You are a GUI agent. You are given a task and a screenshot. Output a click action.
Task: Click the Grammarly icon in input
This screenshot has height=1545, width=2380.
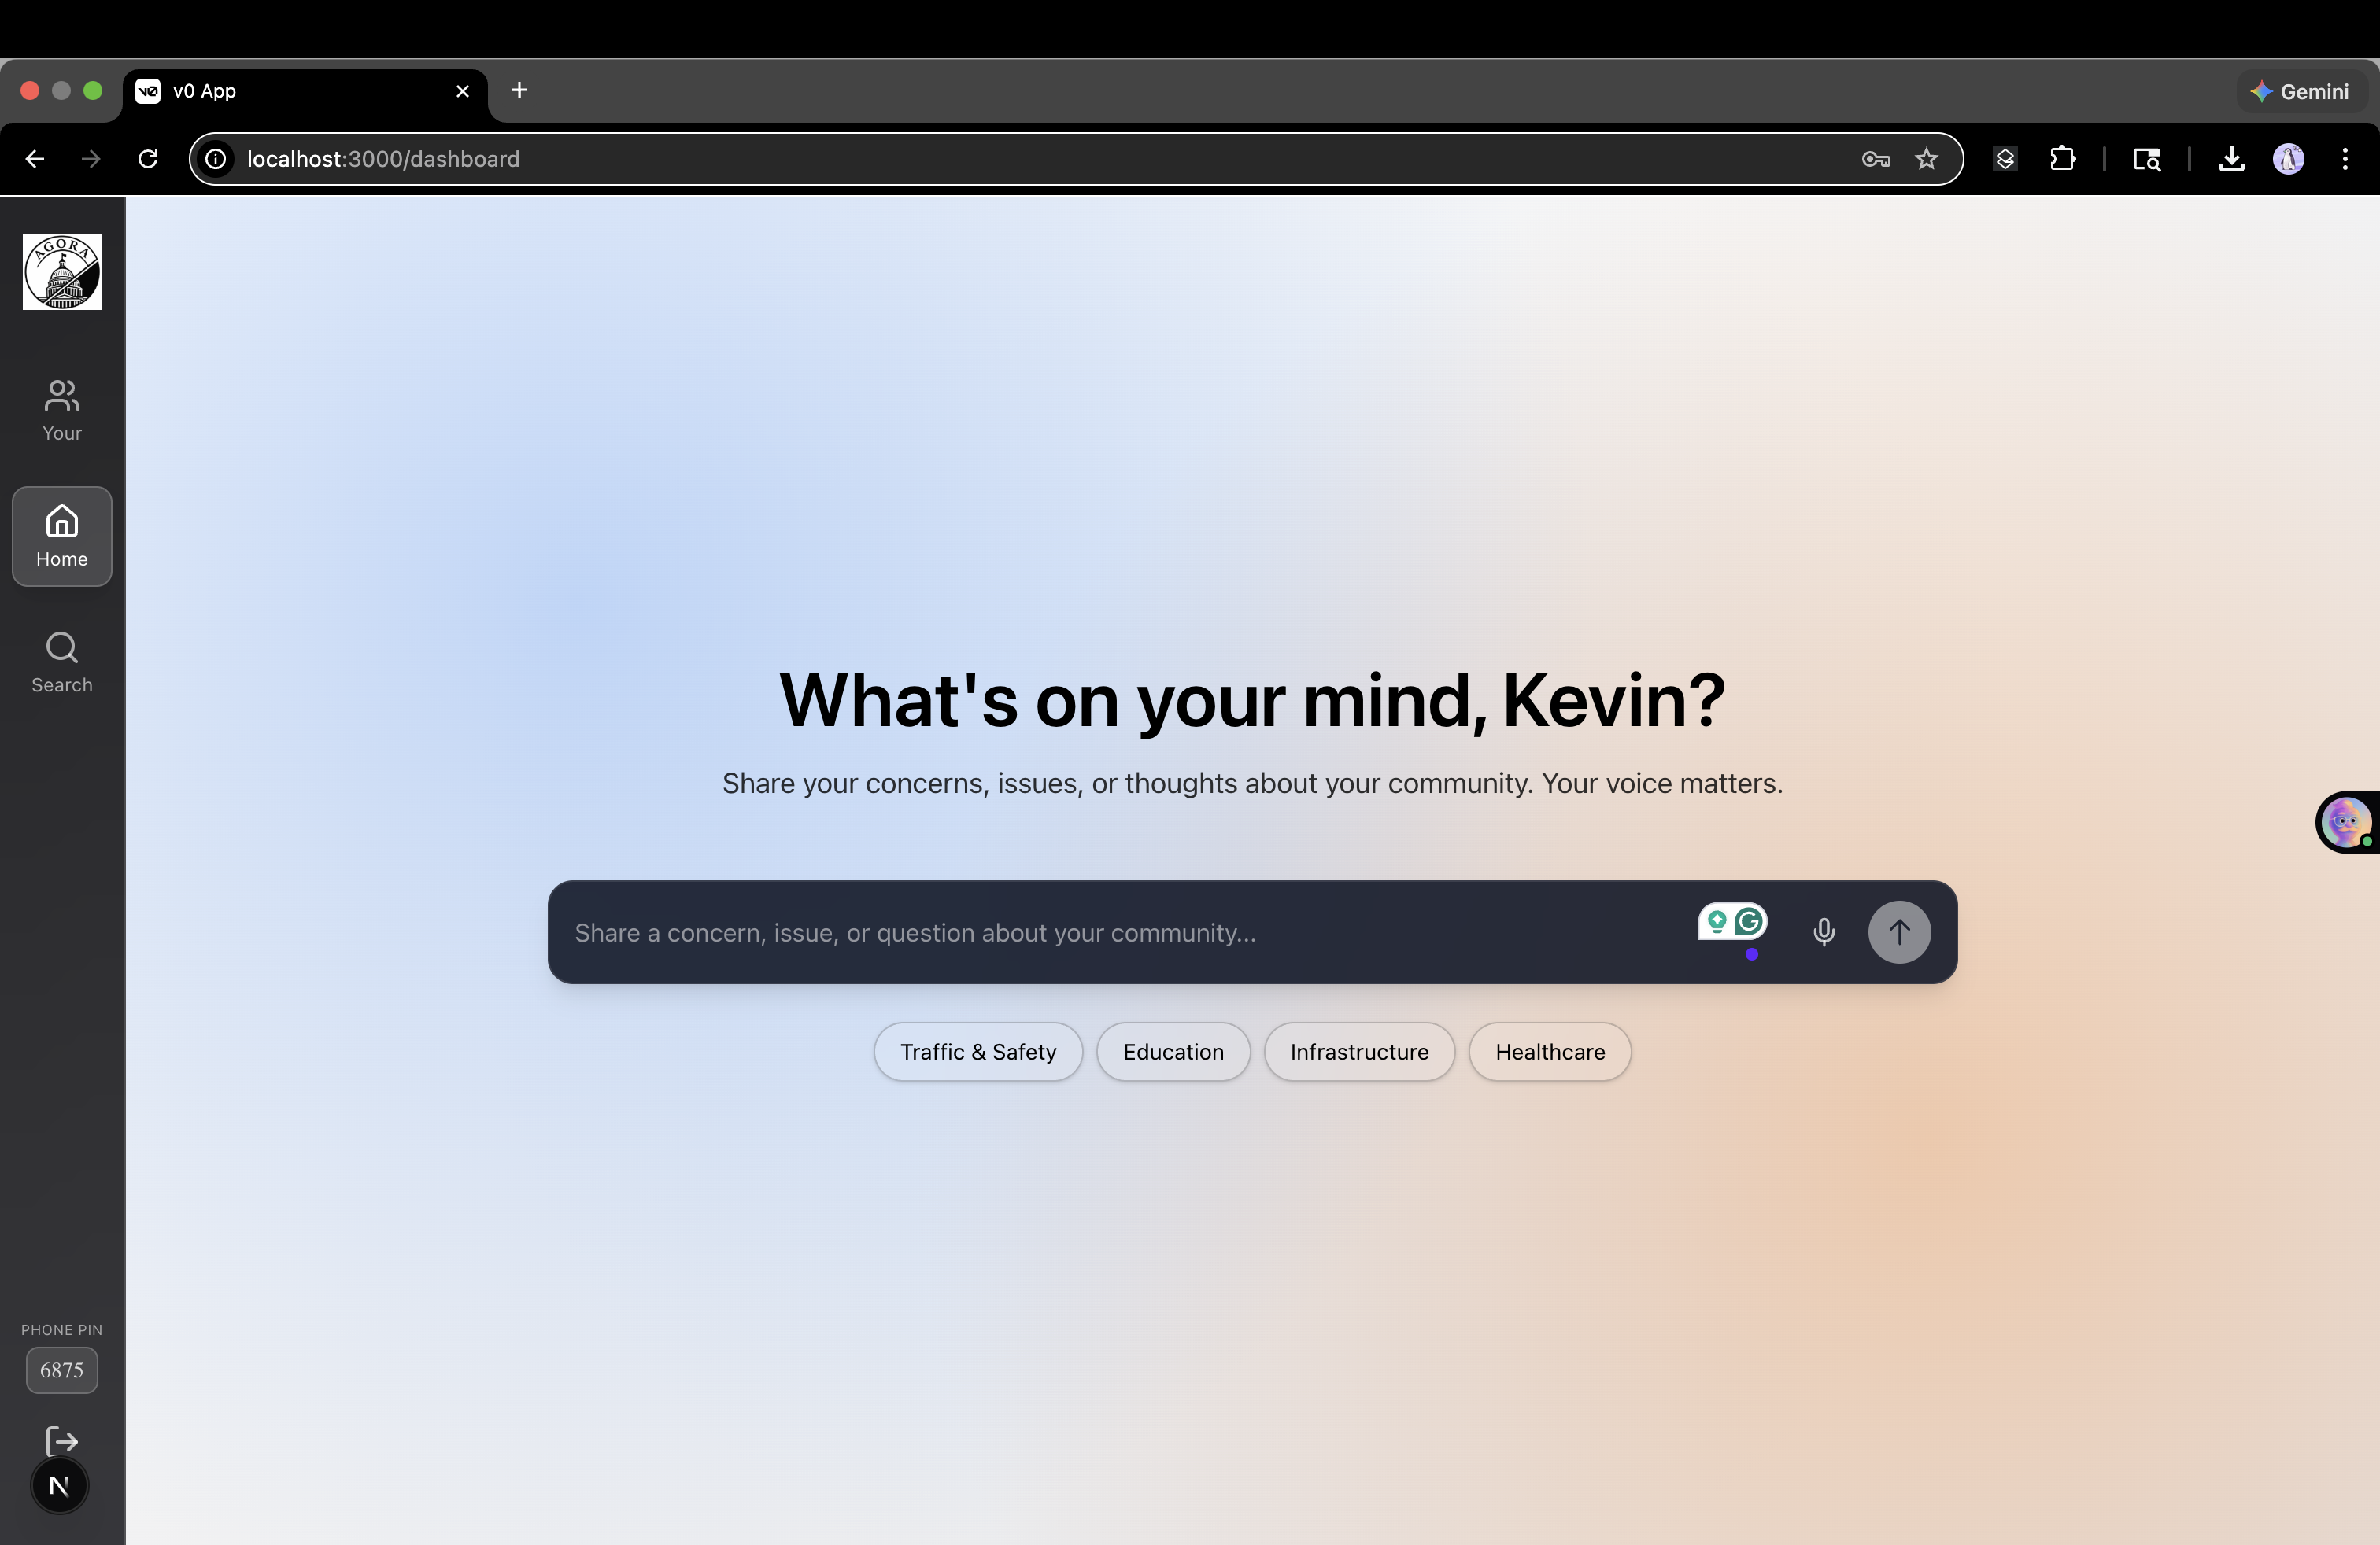click(1749, 921)
